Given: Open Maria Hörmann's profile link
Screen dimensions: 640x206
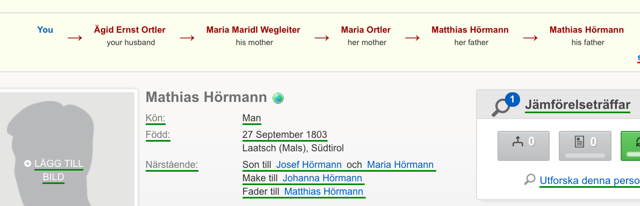Looking at the screenshot, I should click(400, 165).
